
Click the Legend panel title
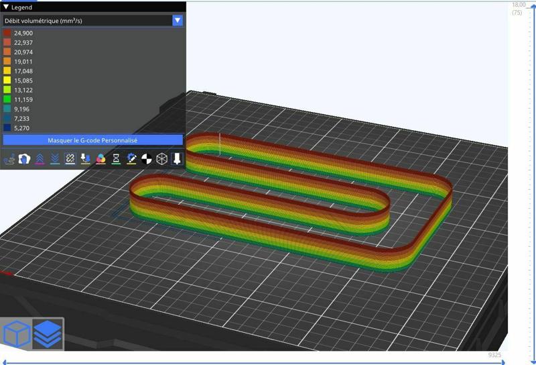pyautogui.click(x=21, y=7)
